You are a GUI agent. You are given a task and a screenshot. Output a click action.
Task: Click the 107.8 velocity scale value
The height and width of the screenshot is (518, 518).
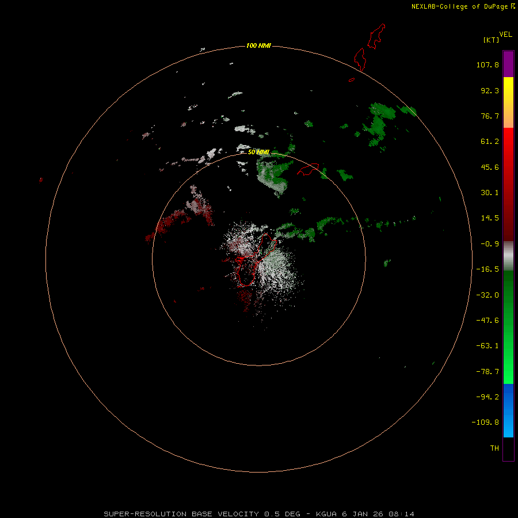[487, 64]
